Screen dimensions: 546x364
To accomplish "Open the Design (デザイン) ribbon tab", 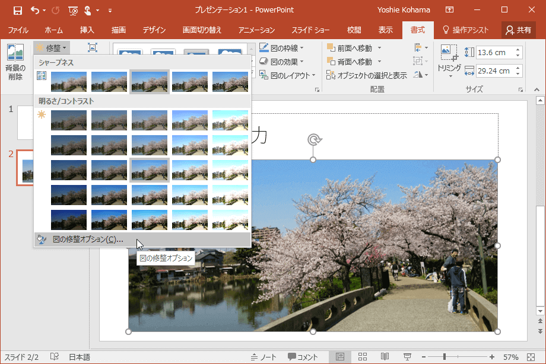I will (154, 30).
